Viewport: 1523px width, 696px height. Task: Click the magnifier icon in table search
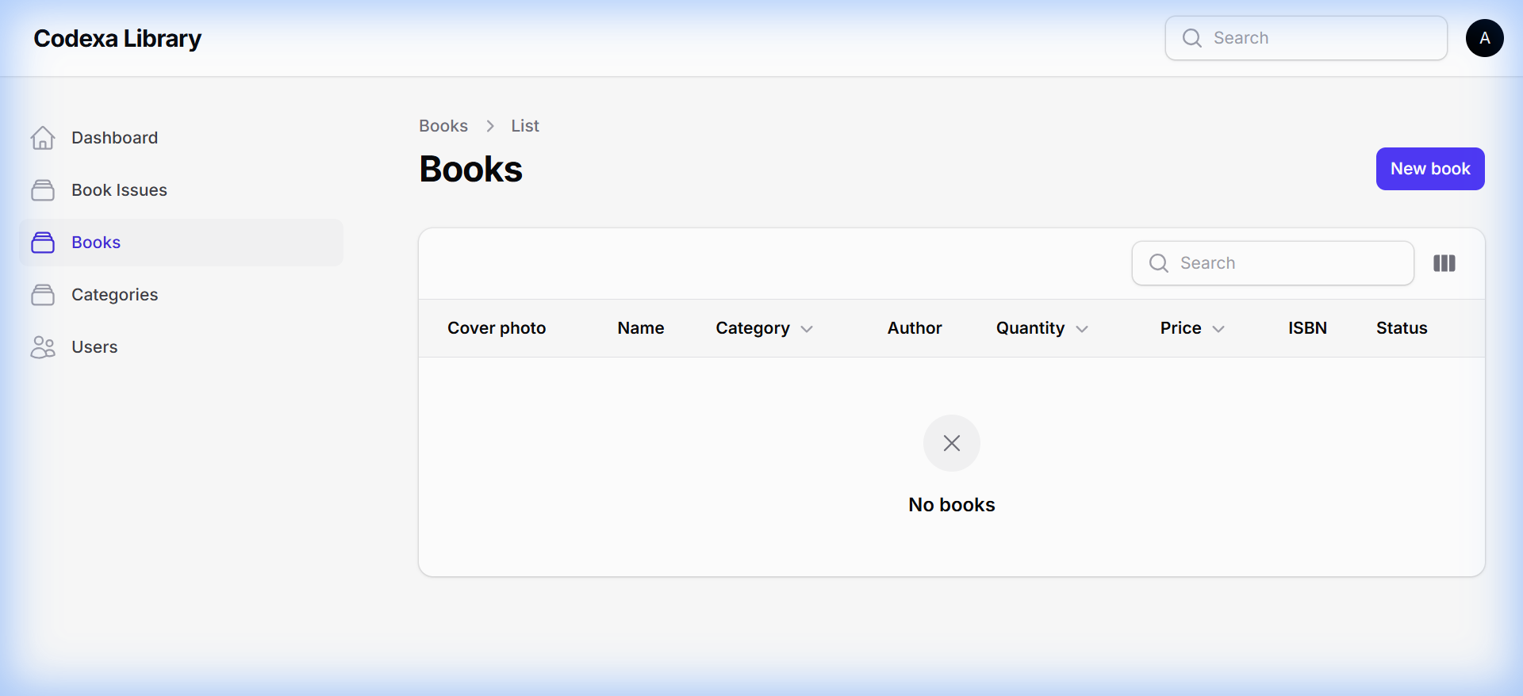[1159, 263]
